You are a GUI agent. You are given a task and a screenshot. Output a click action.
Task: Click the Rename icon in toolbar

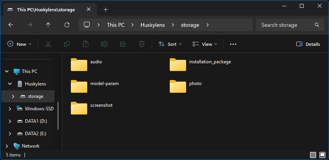pyautogui.click(x=104, y=44)
